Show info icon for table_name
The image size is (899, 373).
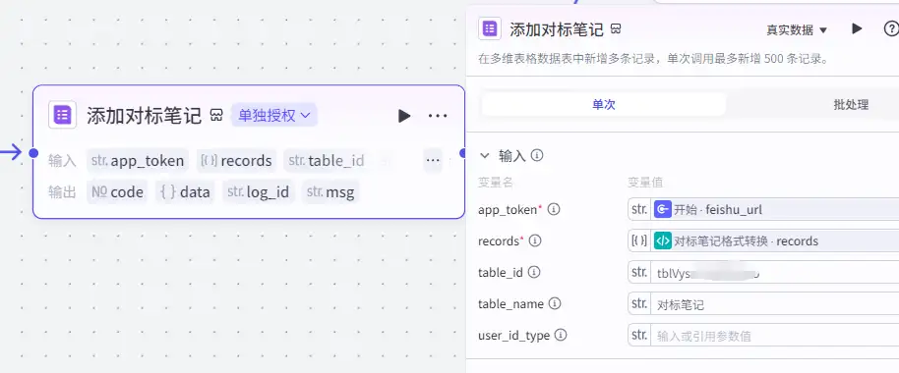555,303
